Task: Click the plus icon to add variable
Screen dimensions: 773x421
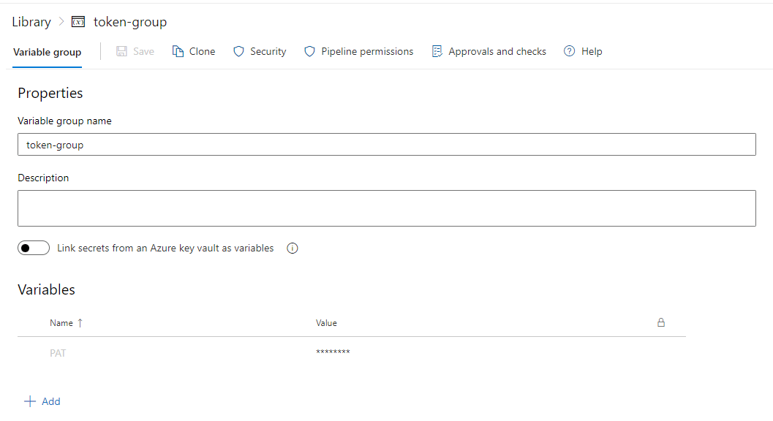Action: pyautogui.click(x=30, y=401)
